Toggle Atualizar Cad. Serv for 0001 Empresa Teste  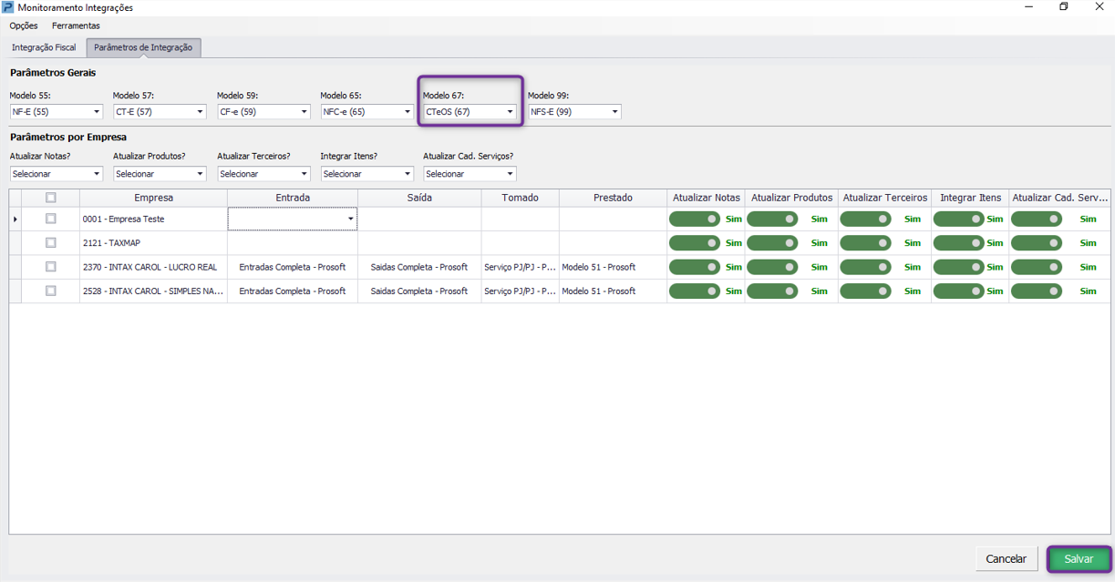(1037, 219)
